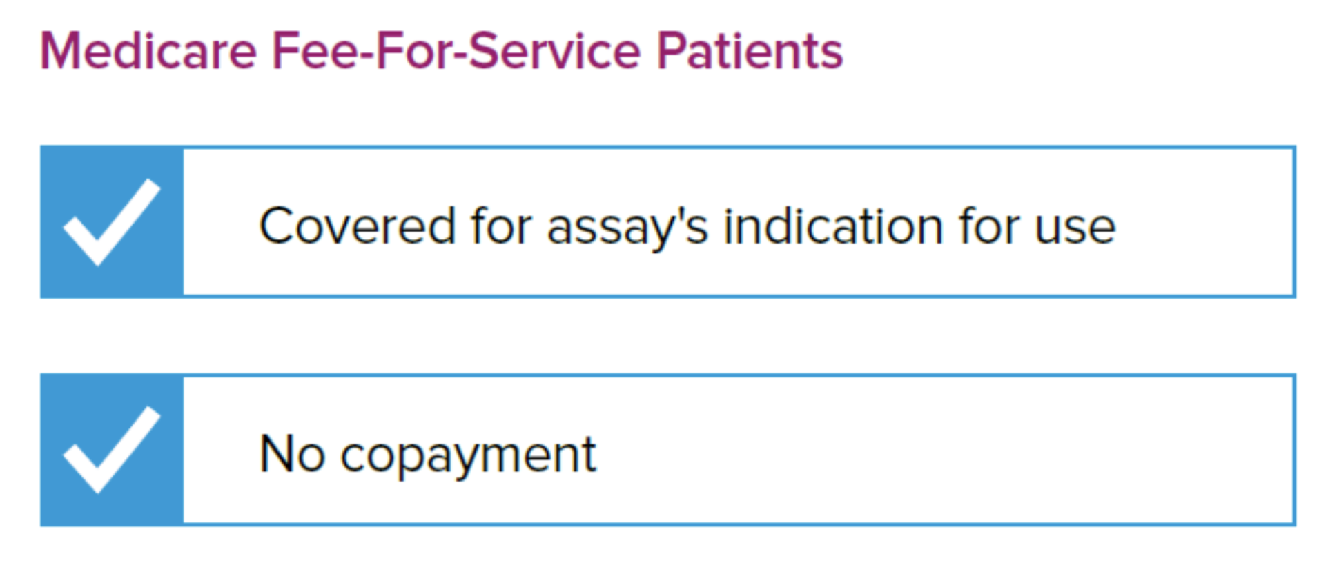Click the word Patients in the heading
This screenshot has width=1328, height=574.
coord(750,51)
